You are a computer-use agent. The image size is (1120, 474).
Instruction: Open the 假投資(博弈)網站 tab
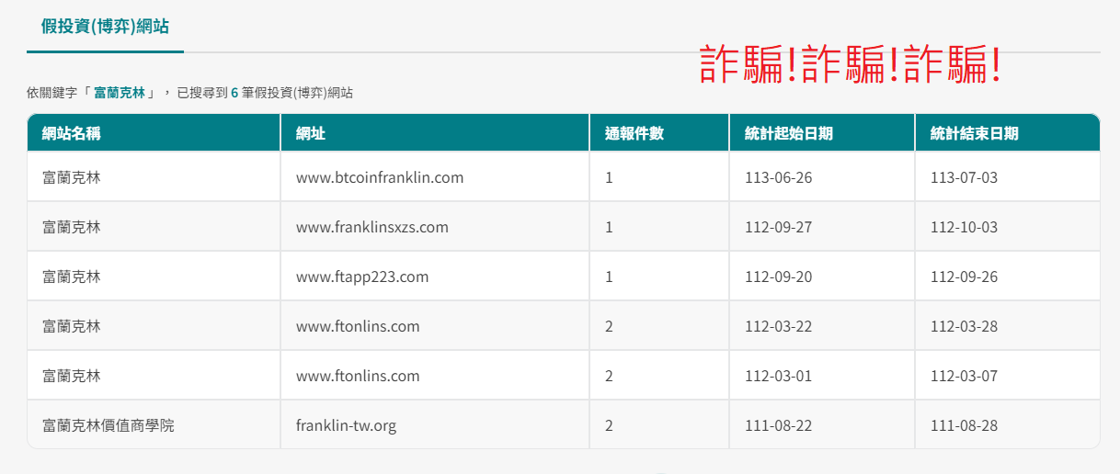coord(105,27)
